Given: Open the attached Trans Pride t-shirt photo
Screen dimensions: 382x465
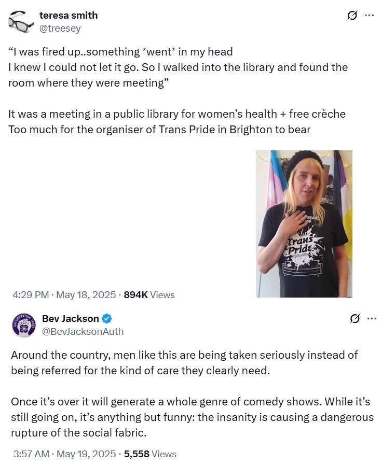Looking at the screenshot, I should [x=304, y=223].
